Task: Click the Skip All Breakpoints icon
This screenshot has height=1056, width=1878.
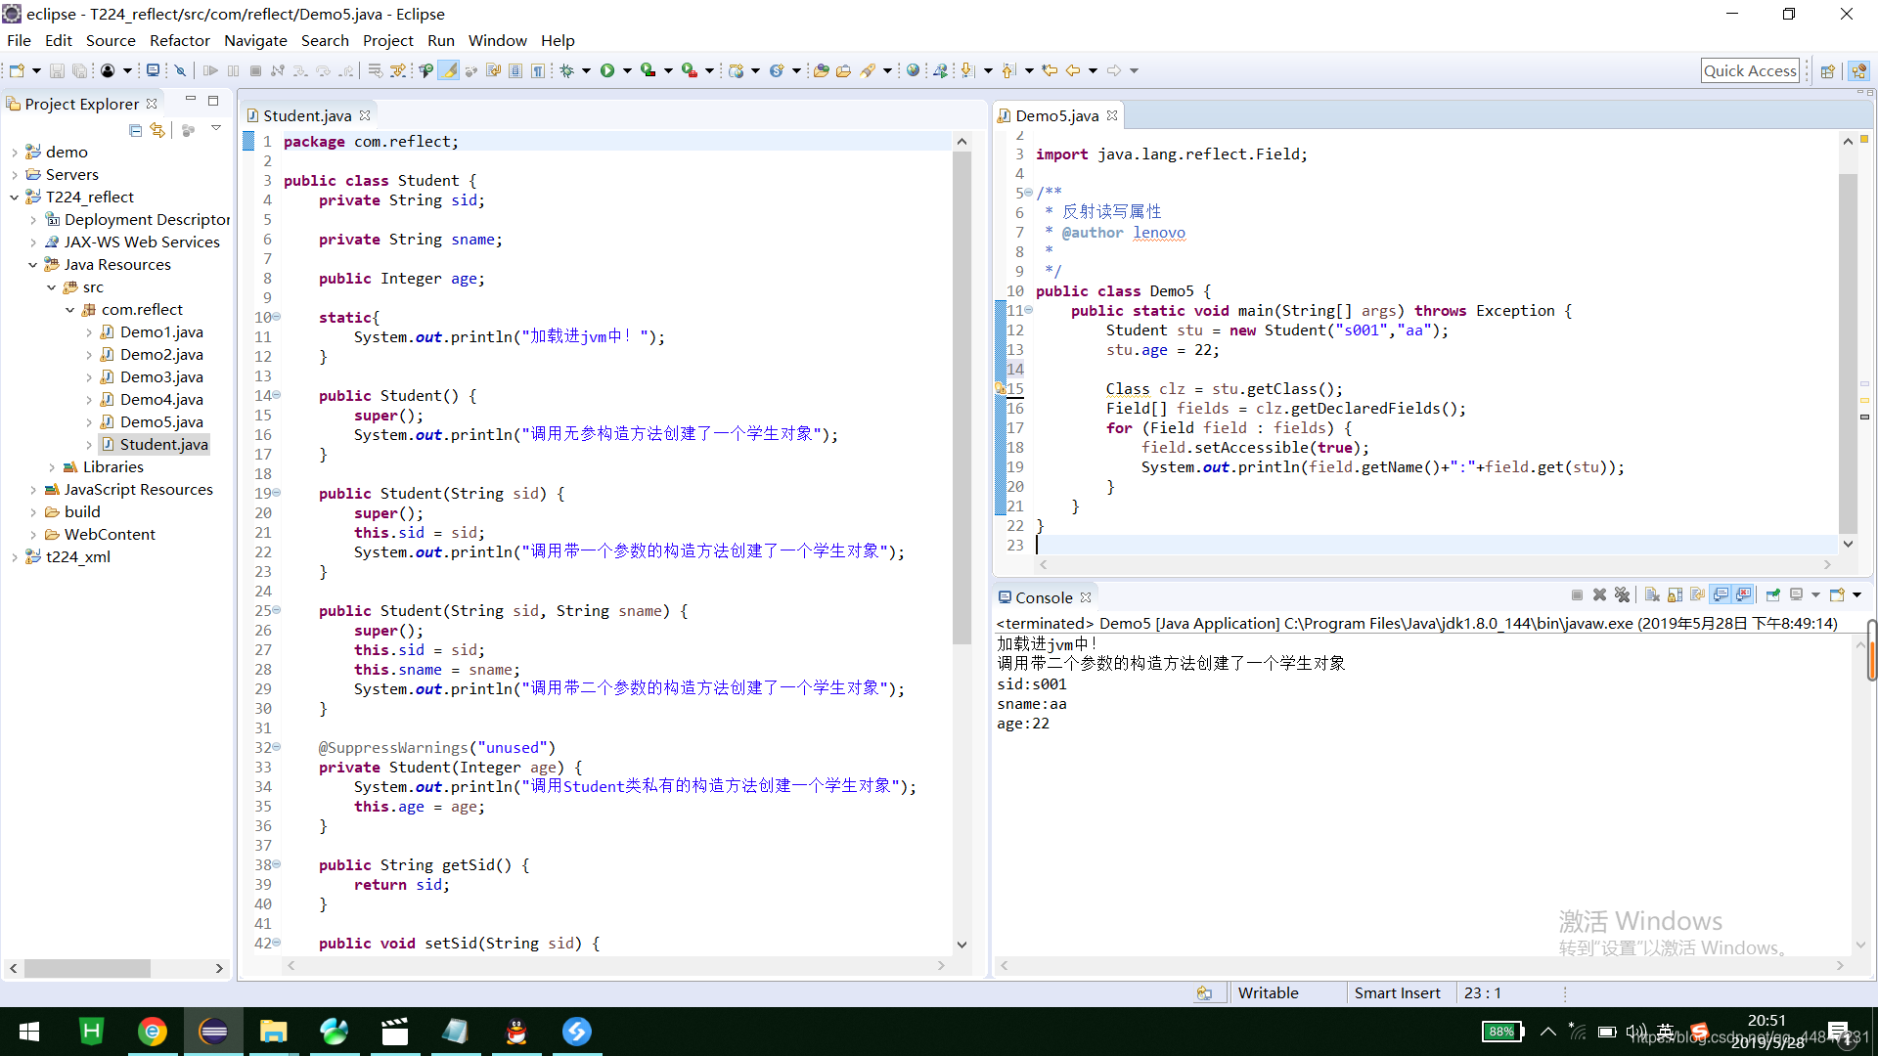Action: click(x=180, y=70)
